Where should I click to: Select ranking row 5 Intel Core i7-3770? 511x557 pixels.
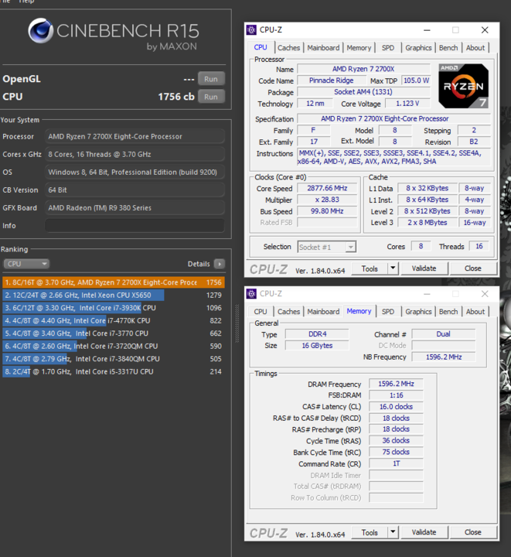(x=114, y=333)
